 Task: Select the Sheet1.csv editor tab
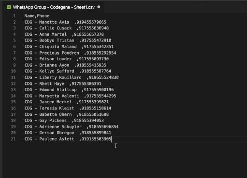53,7
